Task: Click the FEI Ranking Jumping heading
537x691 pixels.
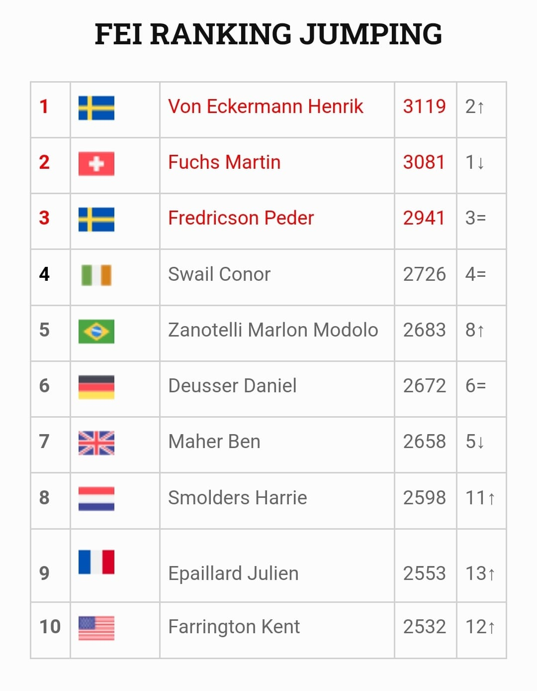Action: coord(268,34)
